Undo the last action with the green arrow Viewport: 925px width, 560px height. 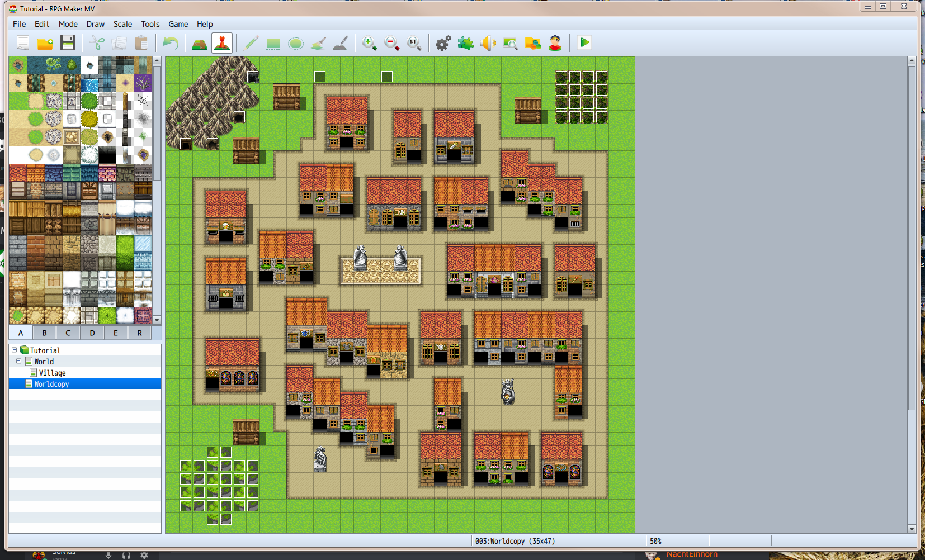[170, 43]
